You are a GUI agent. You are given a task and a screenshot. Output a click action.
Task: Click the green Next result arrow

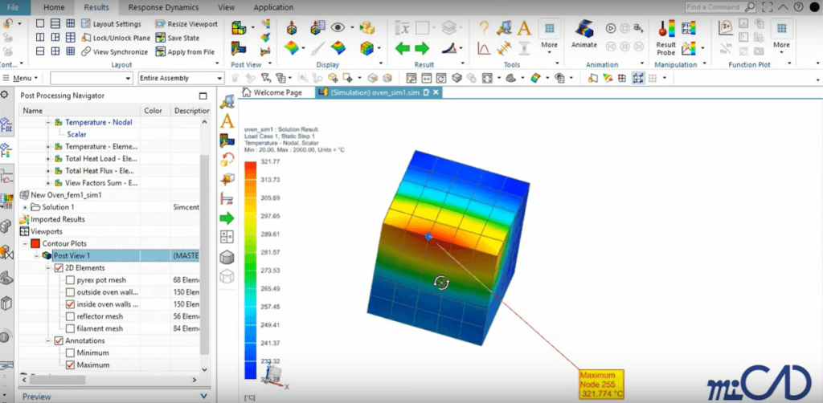pyautogui.click(x=422, y=49)
